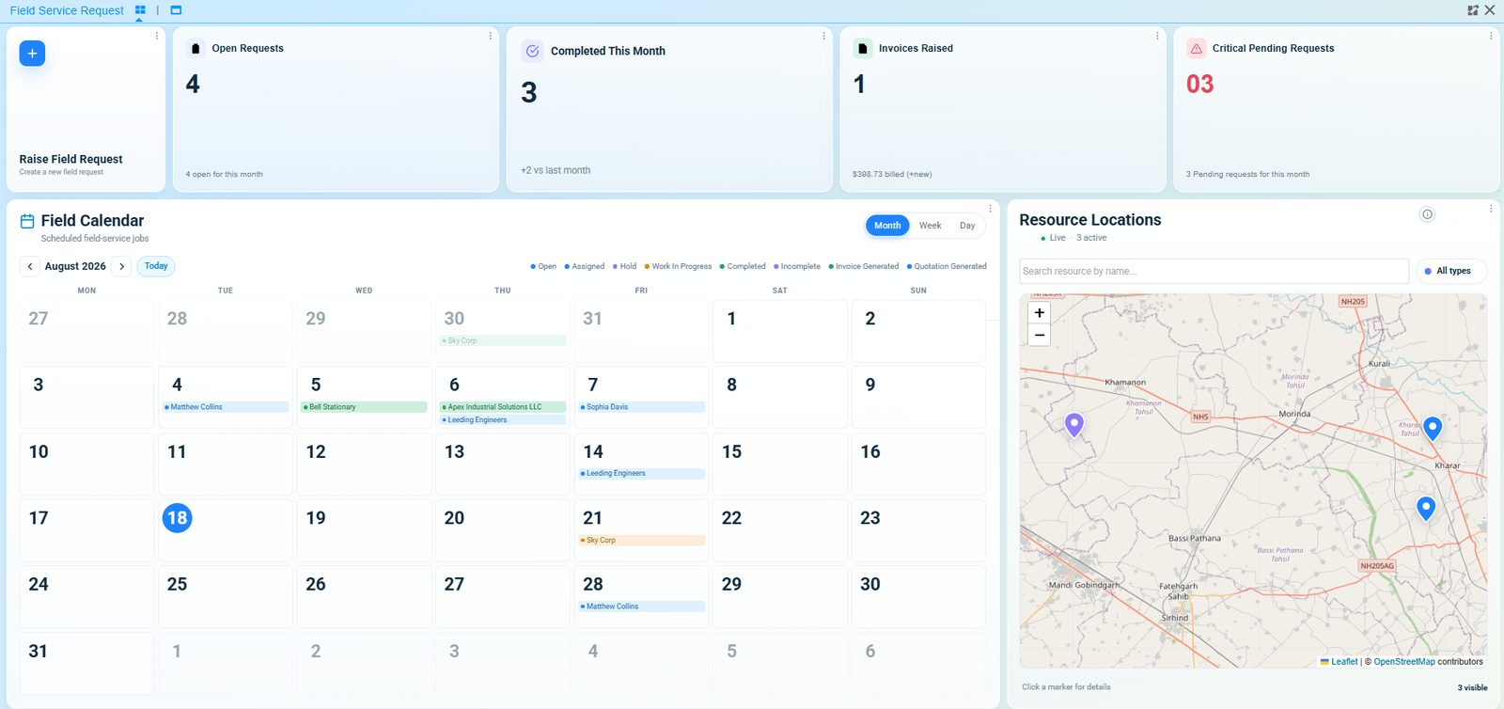Click the Search resource by name field
This screenshot has height=709, width=1504.
pos(1214,271)
